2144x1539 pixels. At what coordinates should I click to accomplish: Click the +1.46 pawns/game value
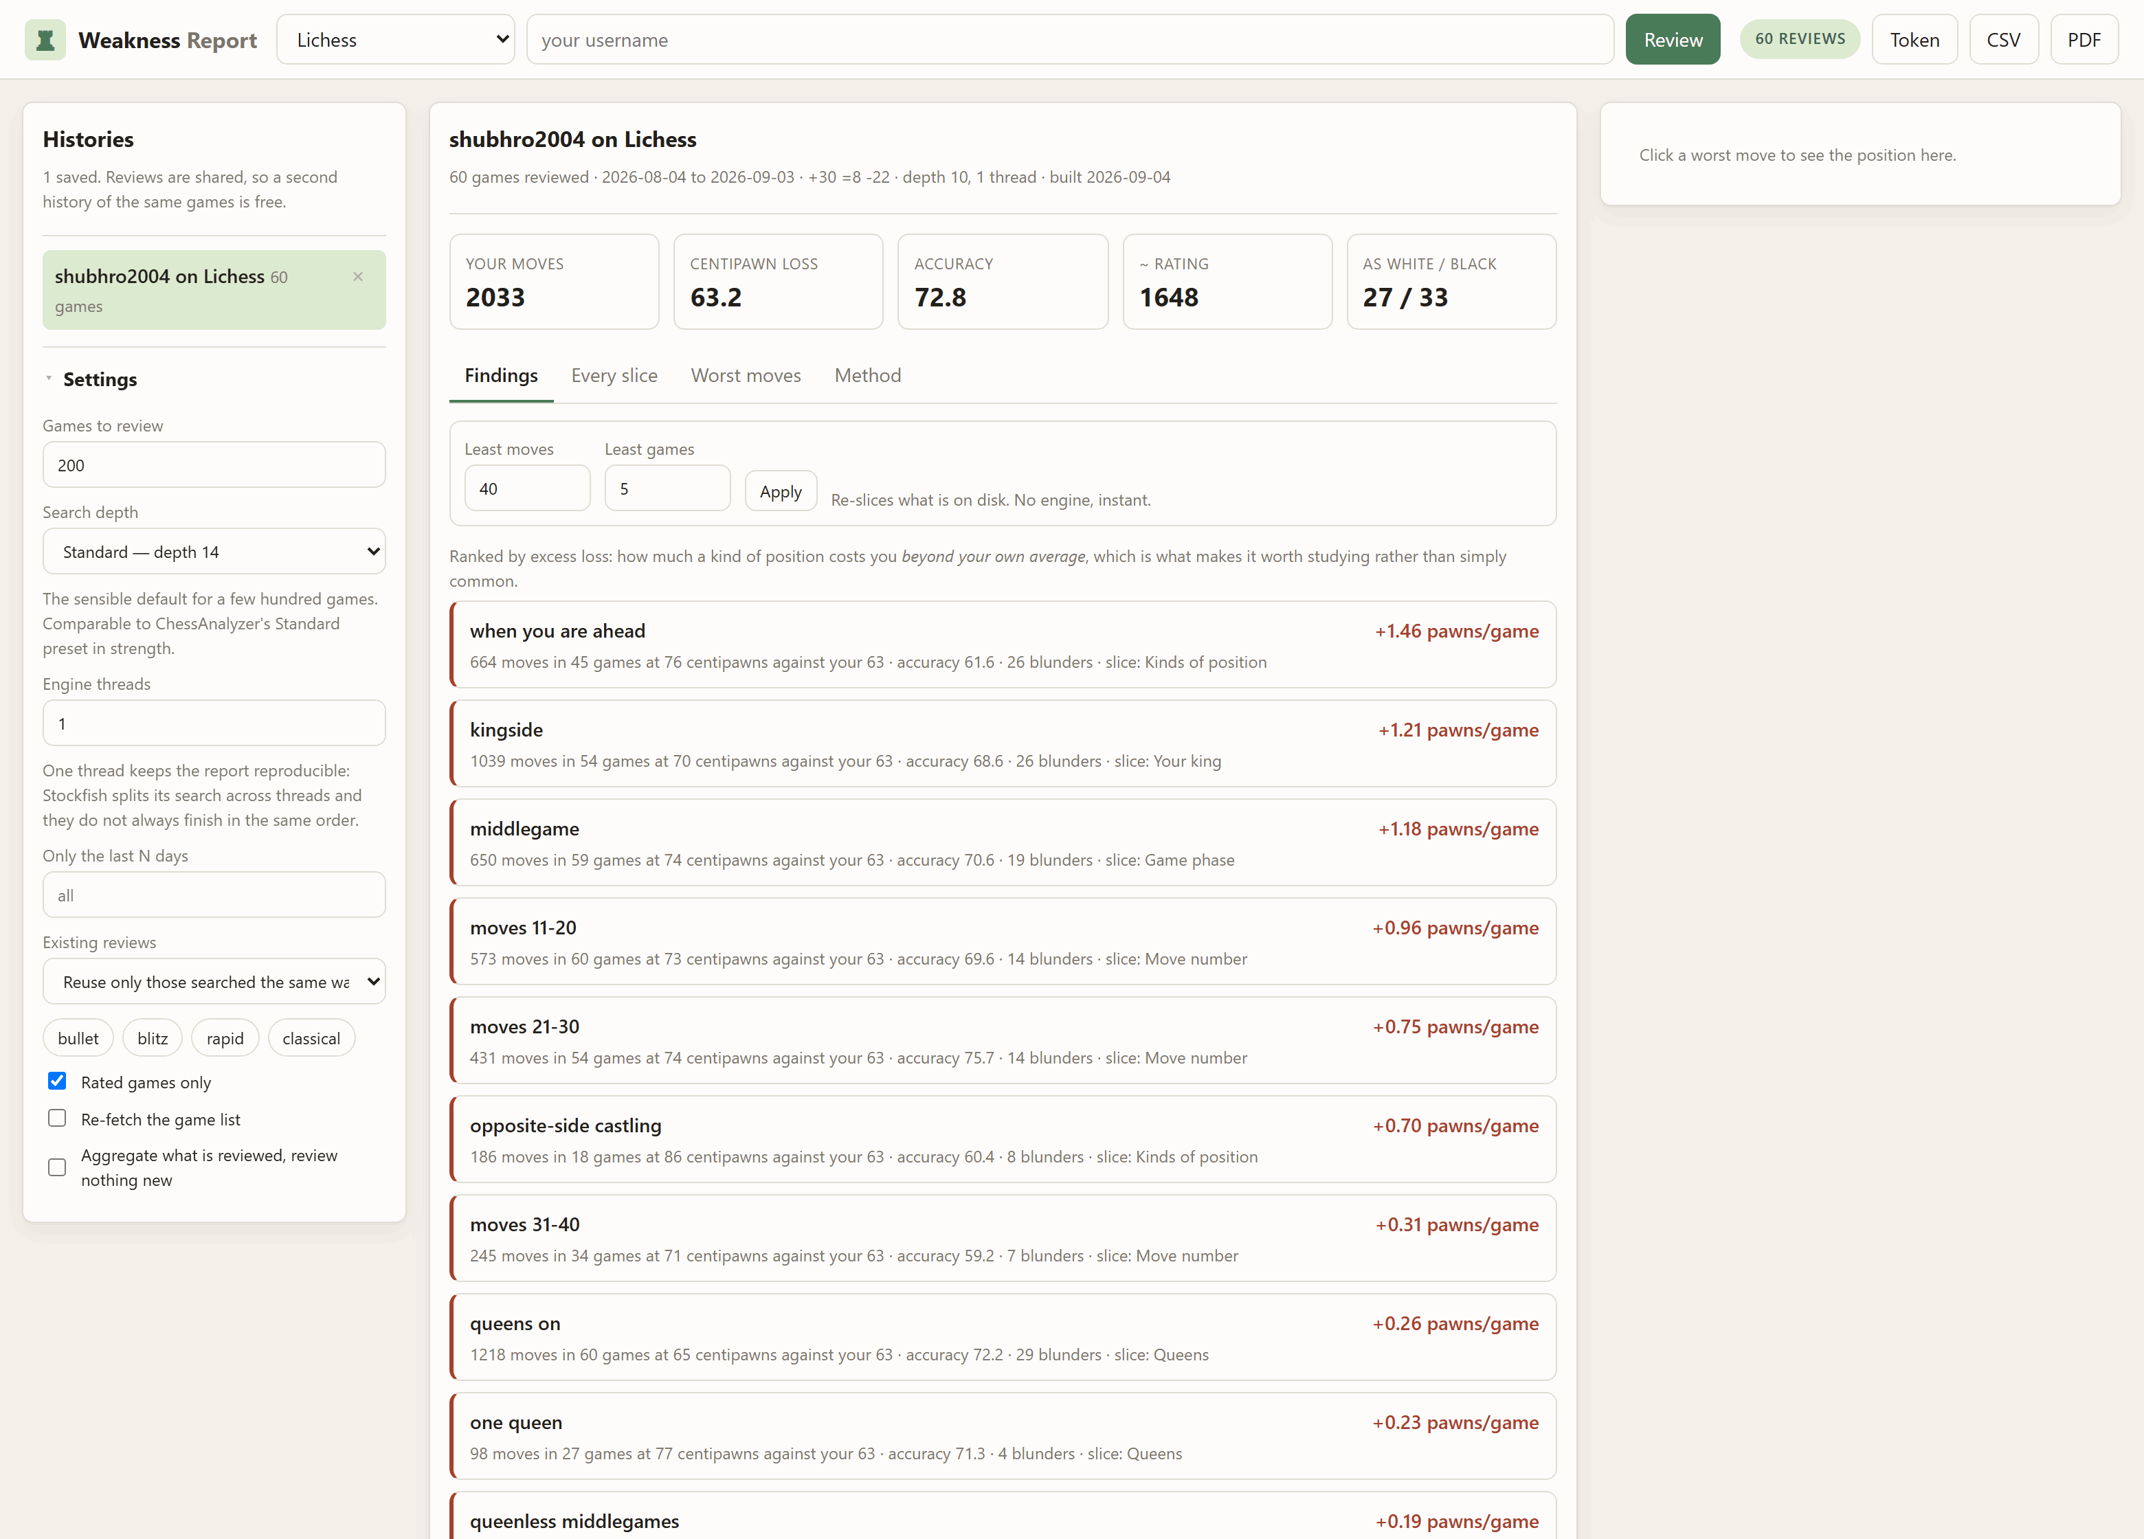1457,631
